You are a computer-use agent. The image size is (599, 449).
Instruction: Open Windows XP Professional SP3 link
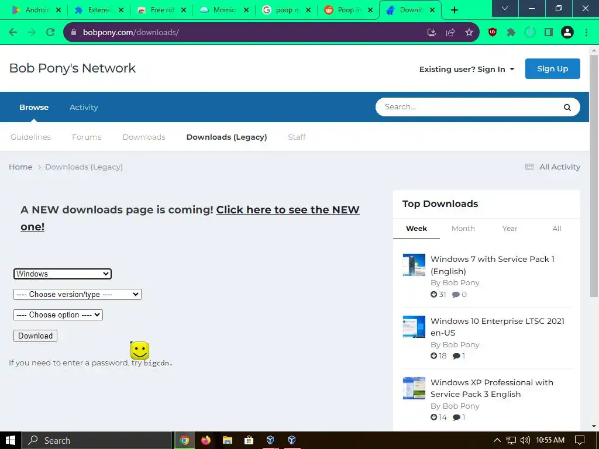tap(491, 388)
